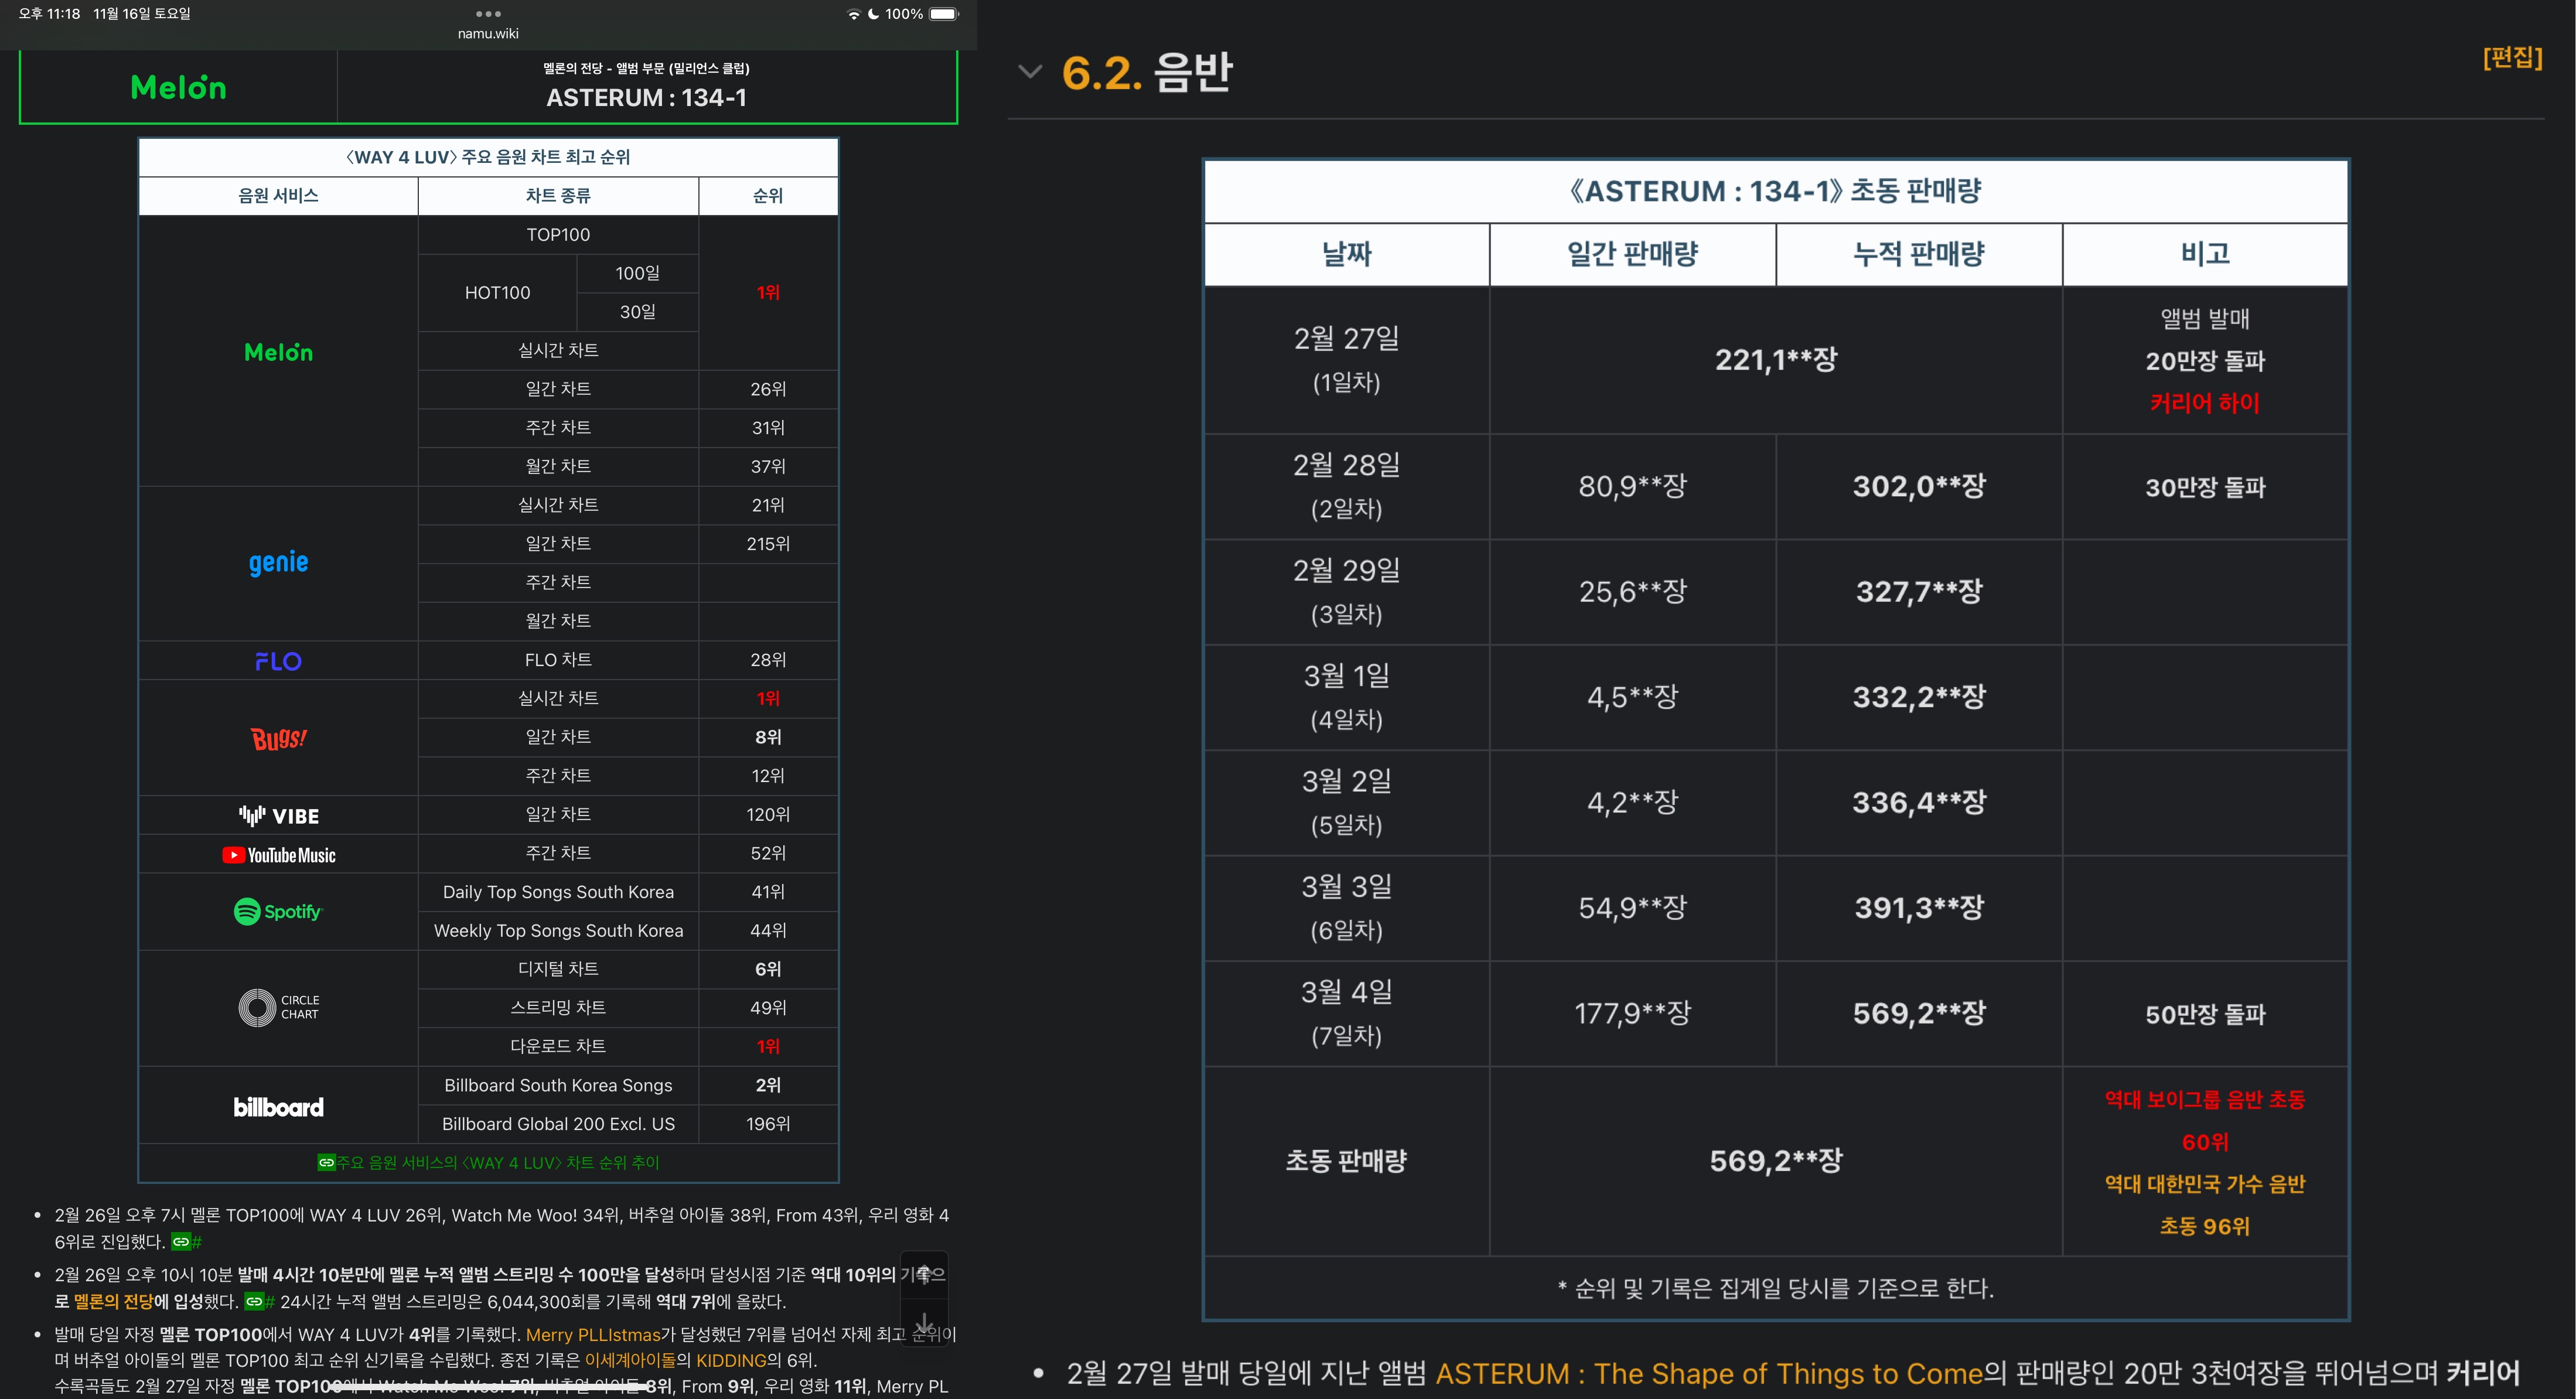The height and width of the screenshot is (1399, 2576).
Task: Click the genie logo in chart table
Action: click(278, 562)
